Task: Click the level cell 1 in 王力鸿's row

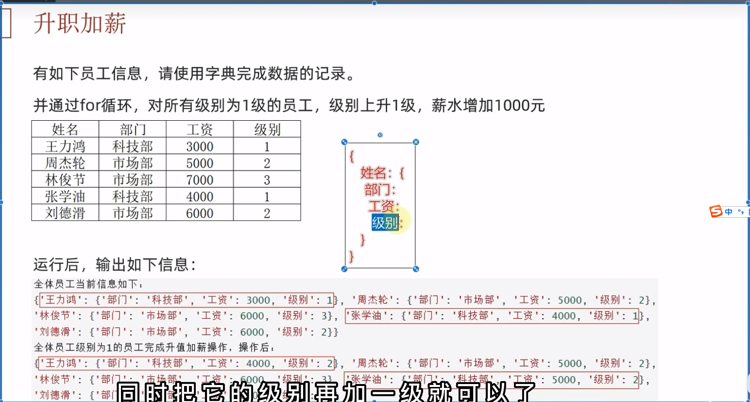Action: click(267, 146)
